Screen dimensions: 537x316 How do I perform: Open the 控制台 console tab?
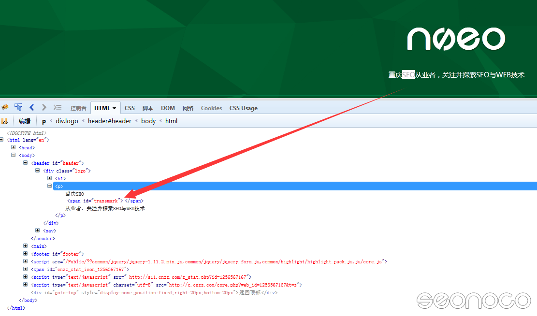[78, 108]
